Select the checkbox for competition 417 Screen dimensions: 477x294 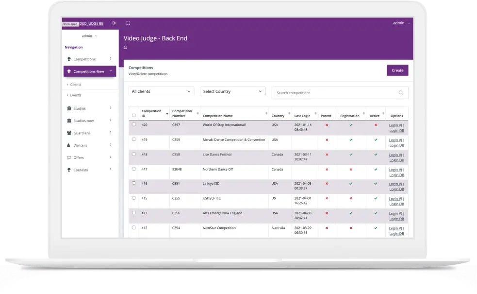click(134, 169)
